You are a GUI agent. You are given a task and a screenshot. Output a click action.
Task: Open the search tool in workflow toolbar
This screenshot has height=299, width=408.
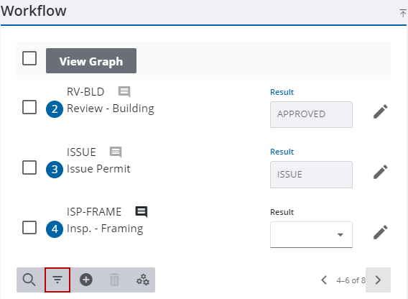coord(29,280)
